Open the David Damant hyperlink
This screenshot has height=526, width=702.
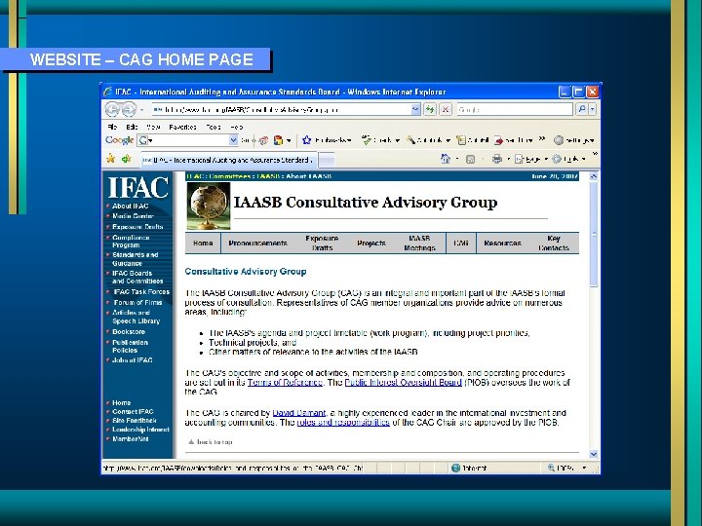tap(299, 413)
